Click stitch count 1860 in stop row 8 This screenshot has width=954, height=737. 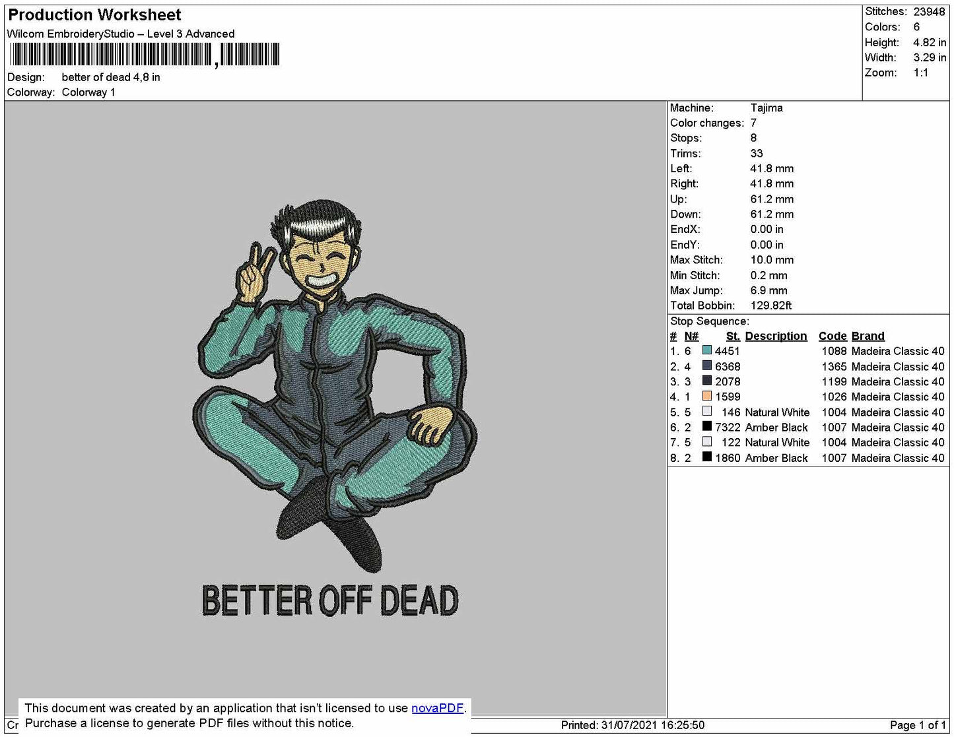coord(728,458)
